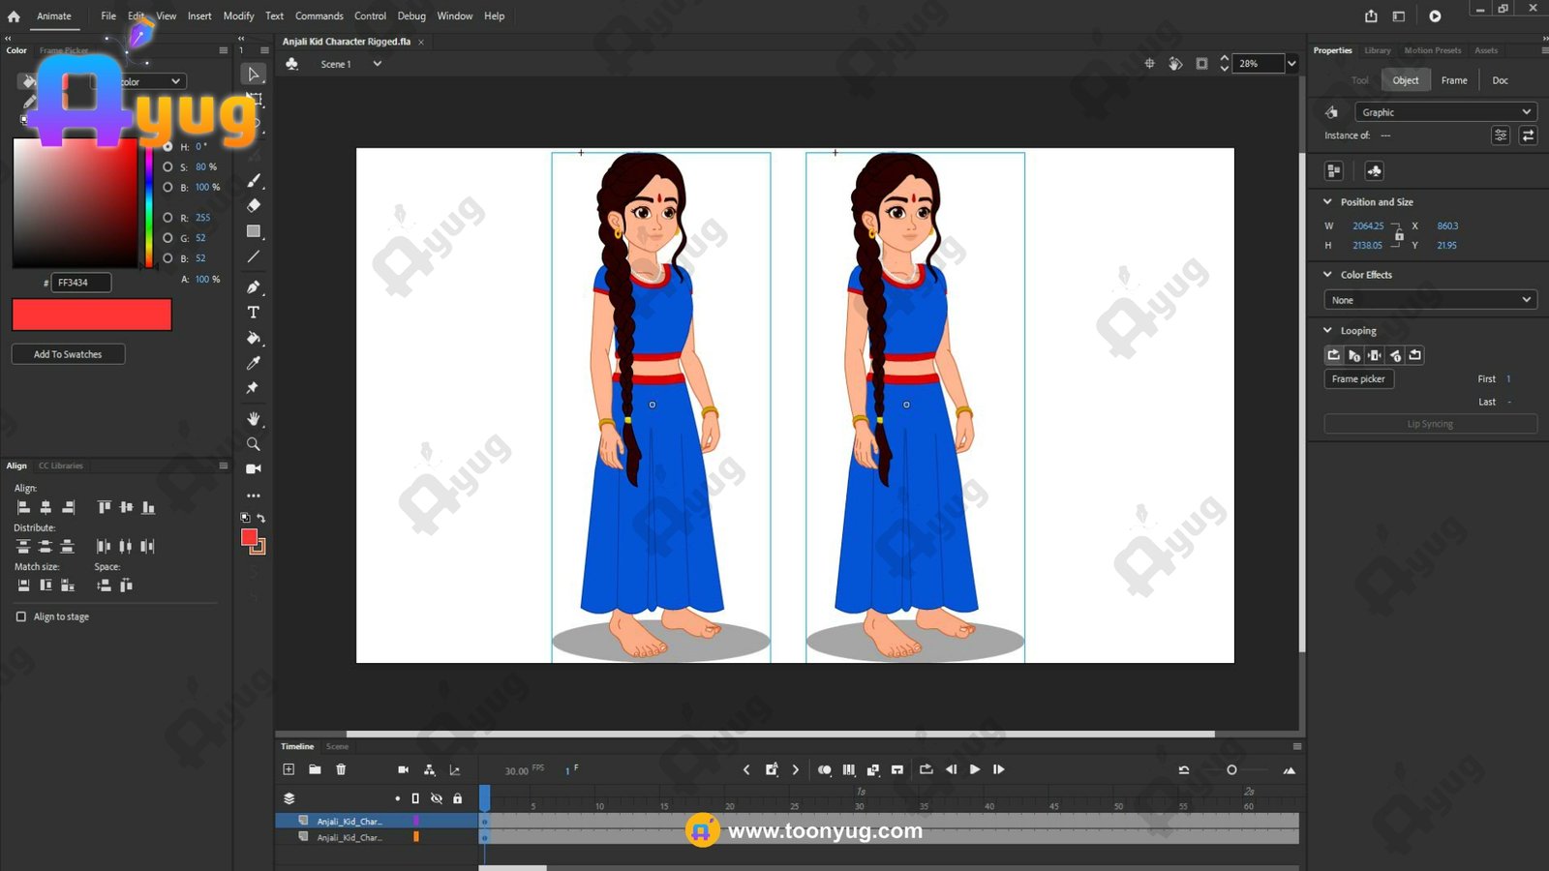Collapse the Position and Size section
The height and width of the screenshot is (871, 1549).
click(x=1327, y=202)
